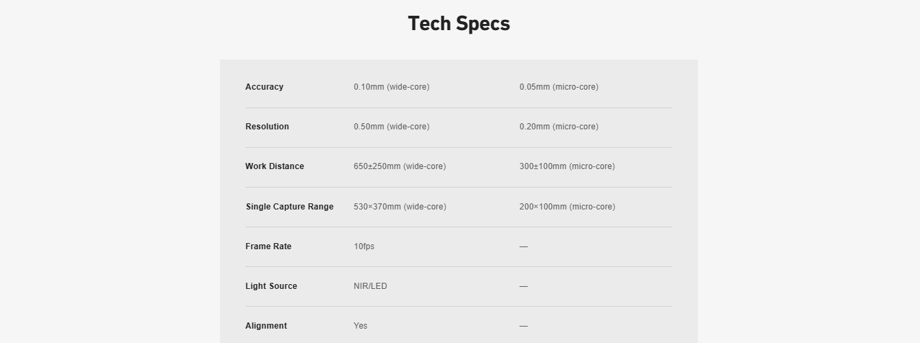
Task: Select the 200×100mm (micro-core) value
Action: [567, 207]
